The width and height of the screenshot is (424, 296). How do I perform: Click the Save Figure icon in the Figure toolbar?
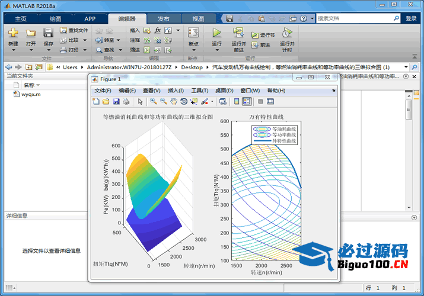click(116, 101)
